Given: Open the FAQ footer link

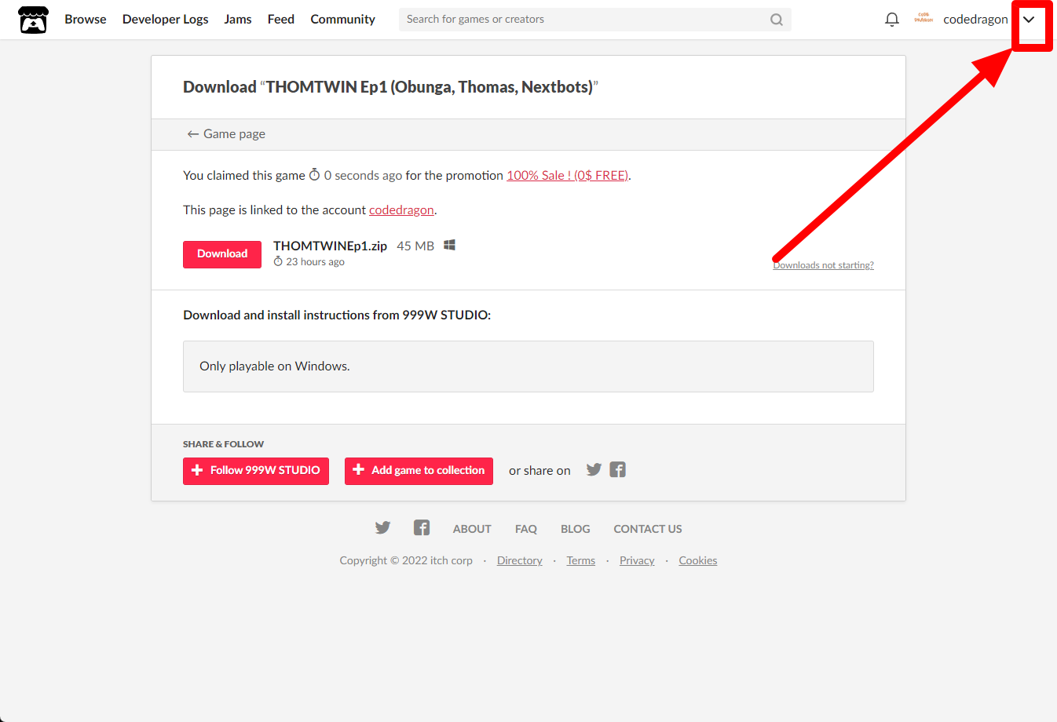Looking at the screenshot, I should point(526,529).
